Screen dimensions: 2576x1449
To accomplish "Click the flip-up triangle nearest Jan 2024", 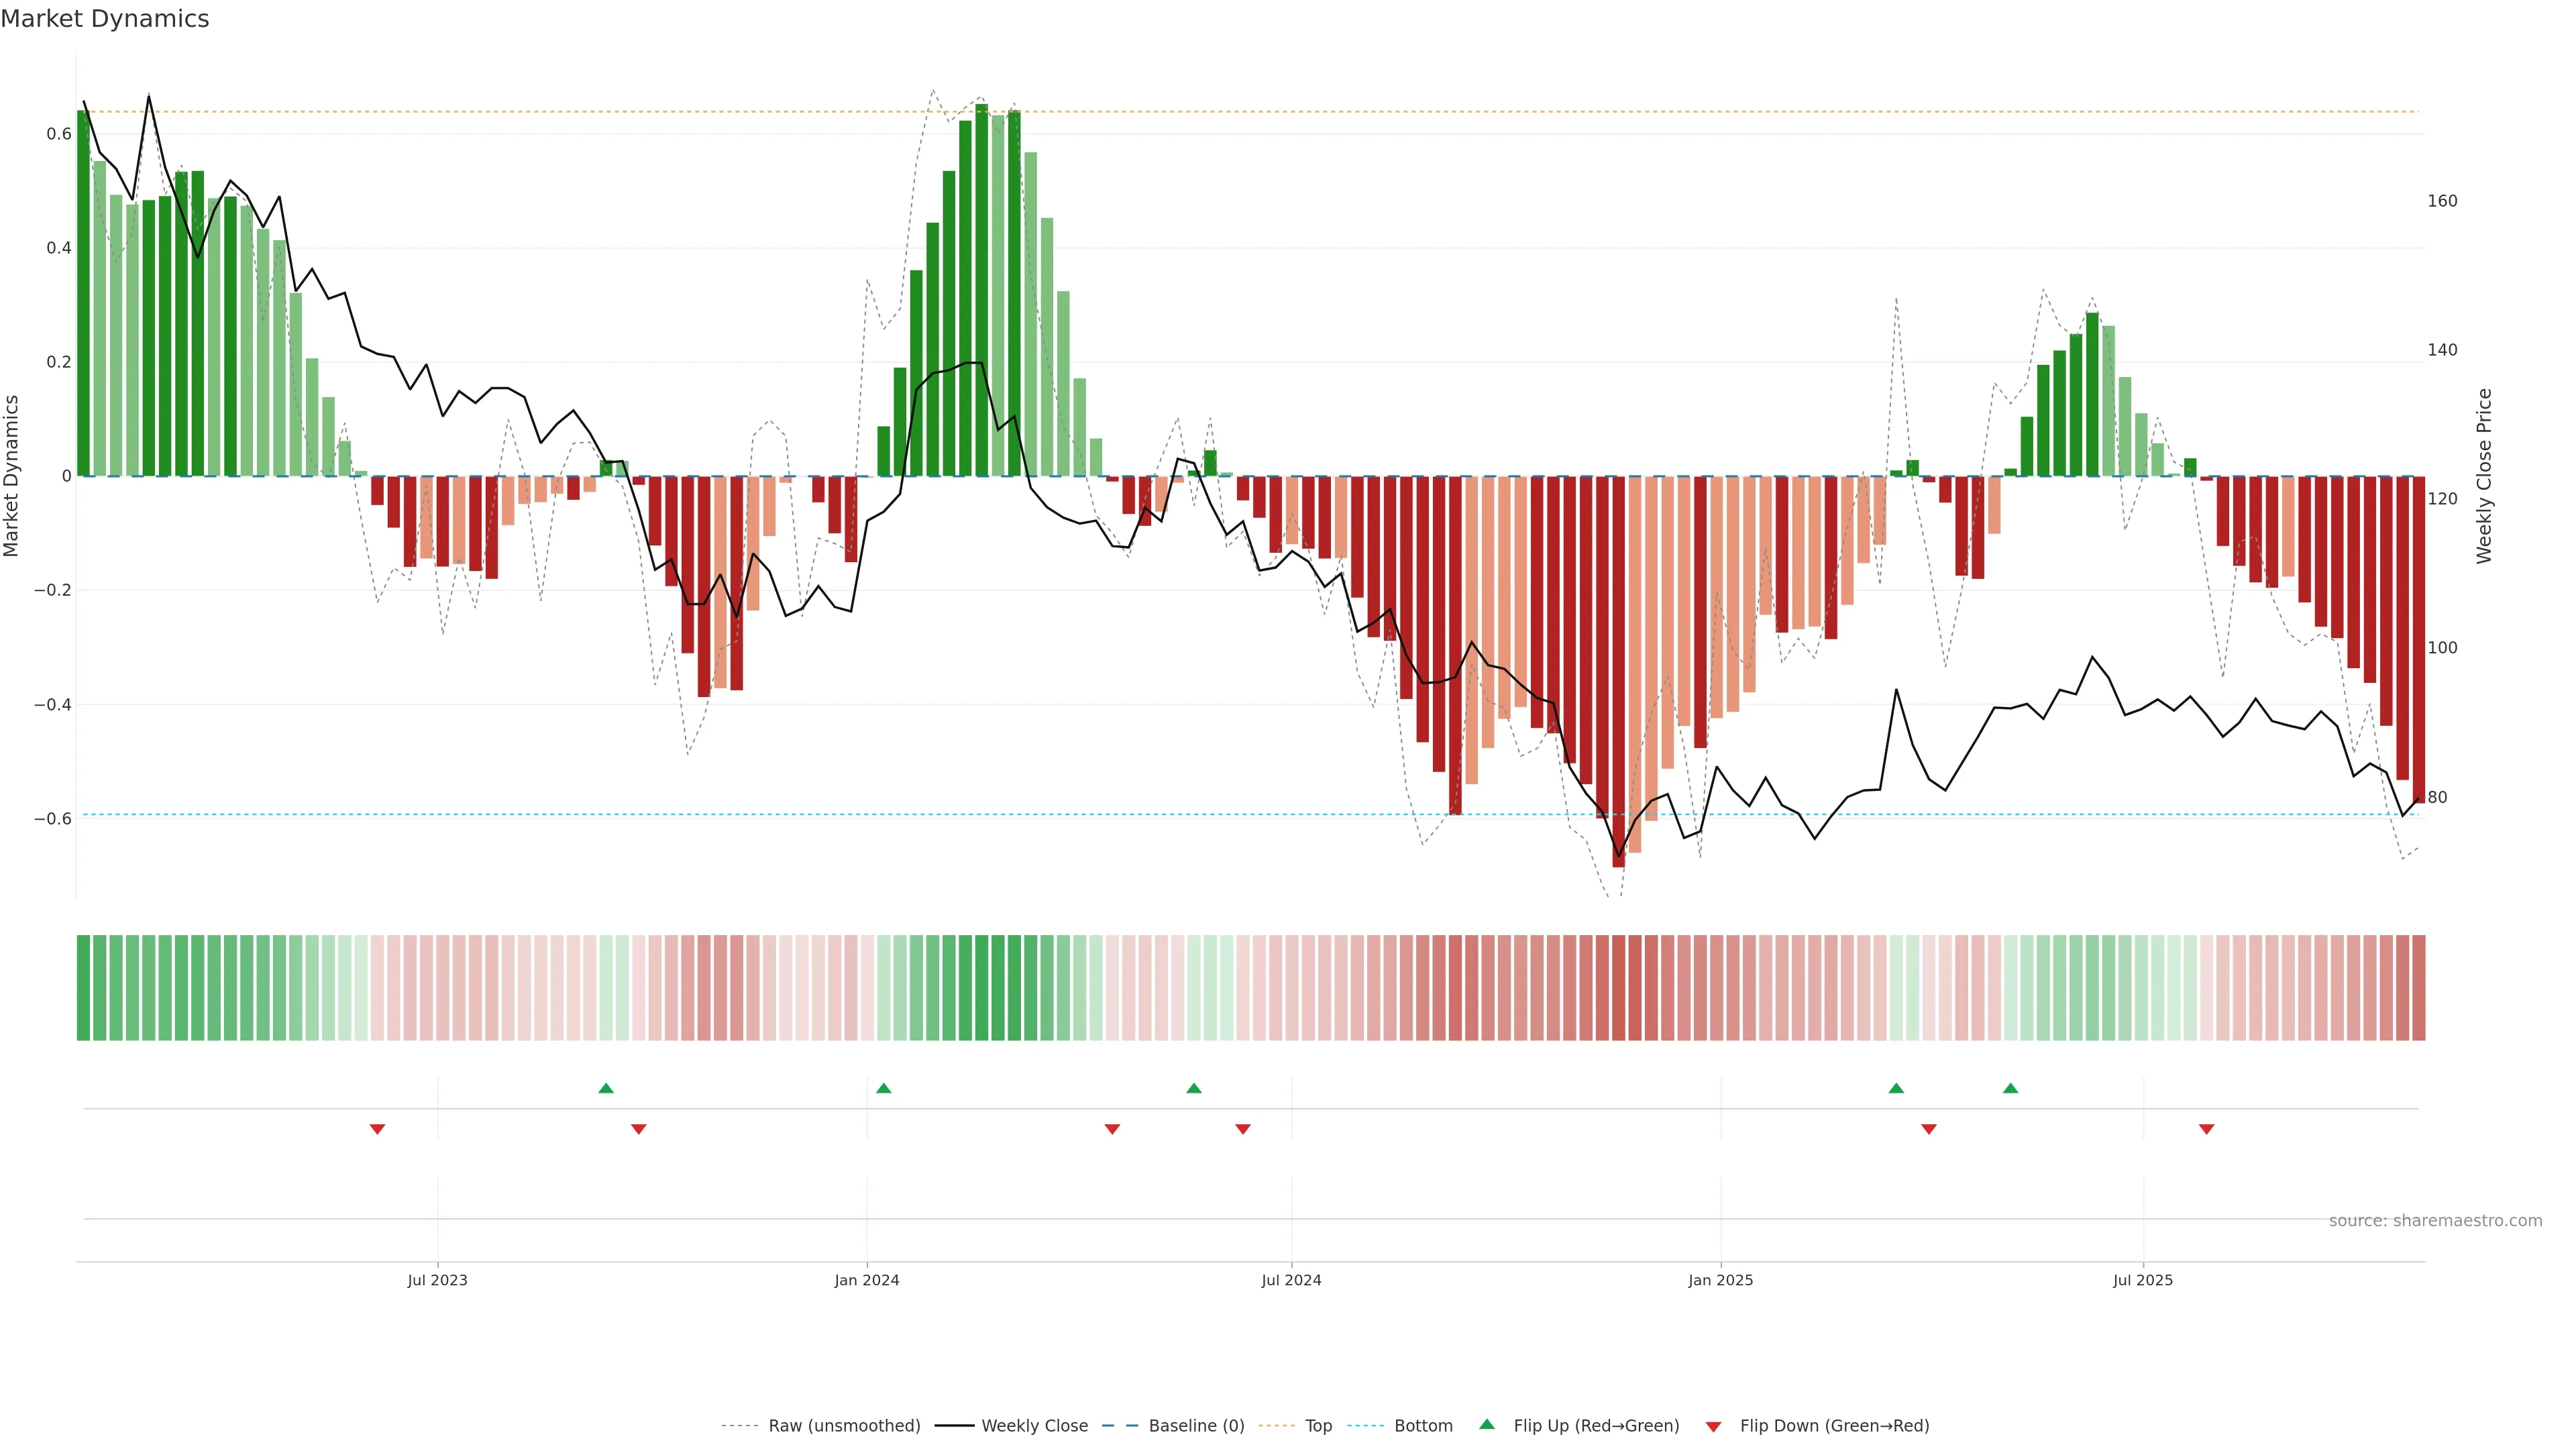I will [x=883, y=1088].
